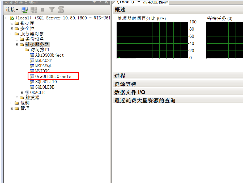Viewport: 243px width, 183px height.
Task: Click the script generation icon in toolbar
Action: coord(61,10)
